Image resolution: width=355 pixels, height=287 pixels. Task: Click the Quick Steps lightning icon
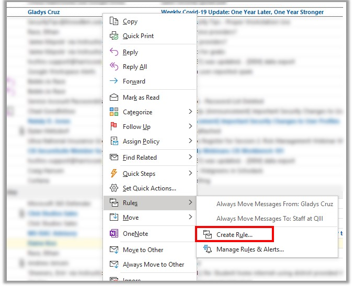(114, 173)
